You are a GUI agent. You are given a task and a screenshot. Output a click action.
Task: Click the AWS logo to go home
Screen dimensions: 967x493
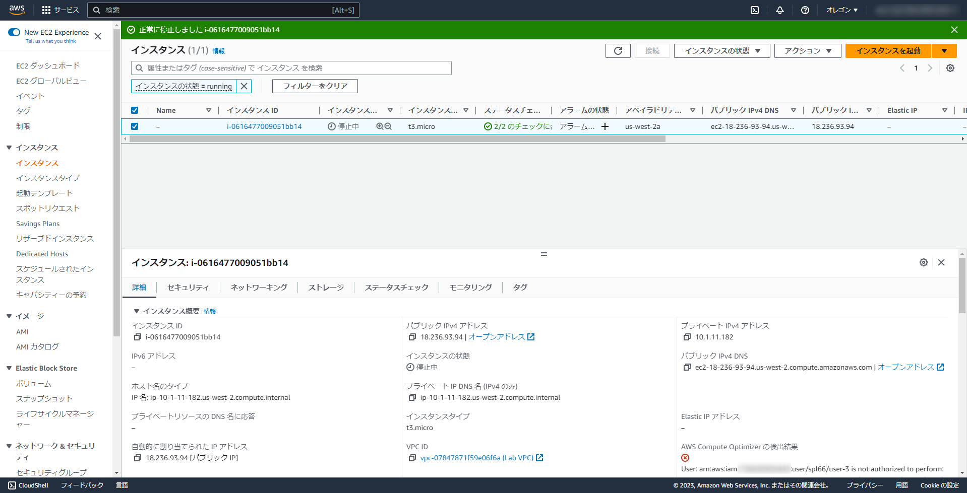(x=17, y=10)
